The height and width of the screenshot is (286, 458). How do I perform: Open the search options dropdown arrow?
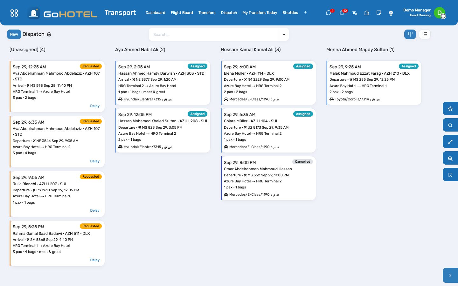click(x=284, y=34)
